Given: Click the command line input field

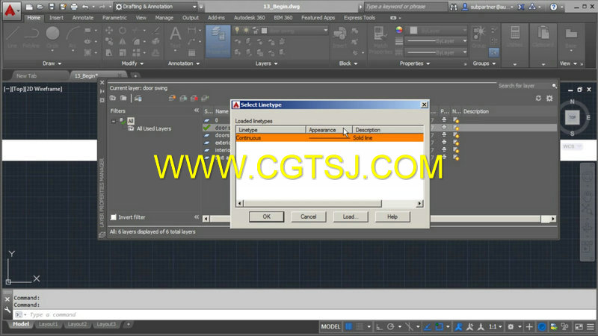Looking at the screenshot, I should pos(304,314).
